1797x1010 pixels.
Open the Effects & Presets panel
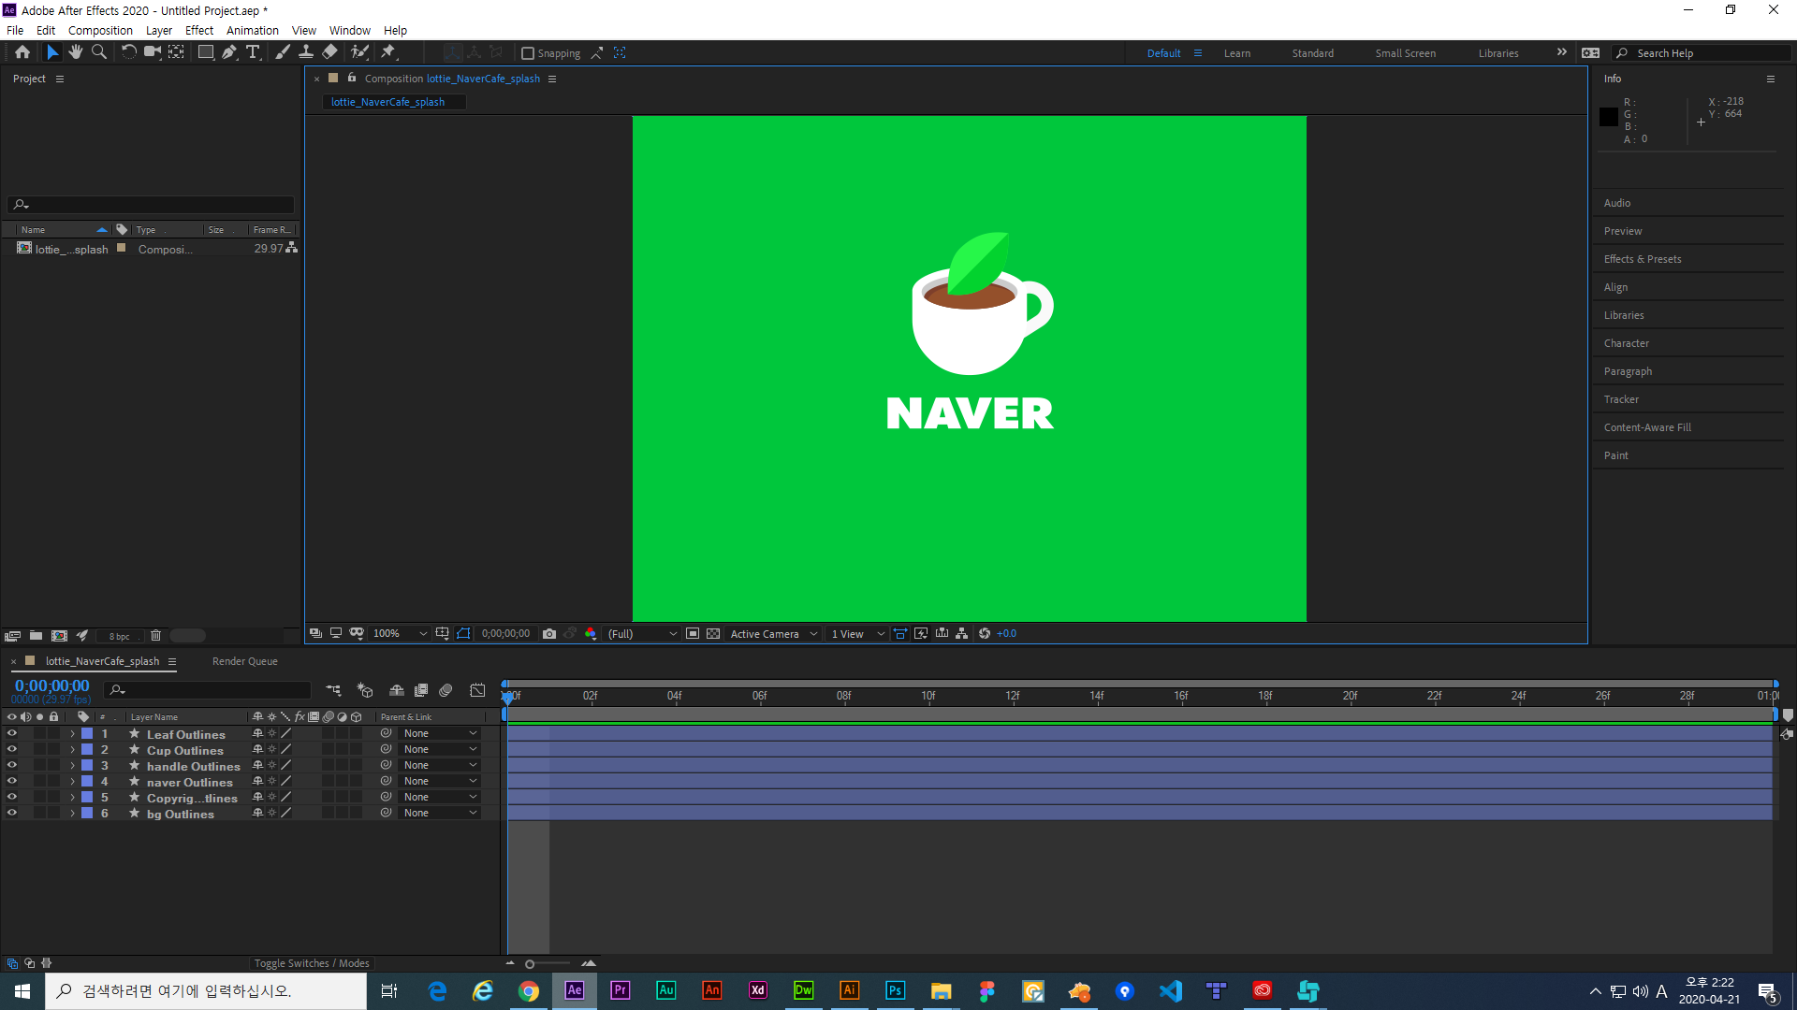pyautogui.click(x=1642, y=259)
